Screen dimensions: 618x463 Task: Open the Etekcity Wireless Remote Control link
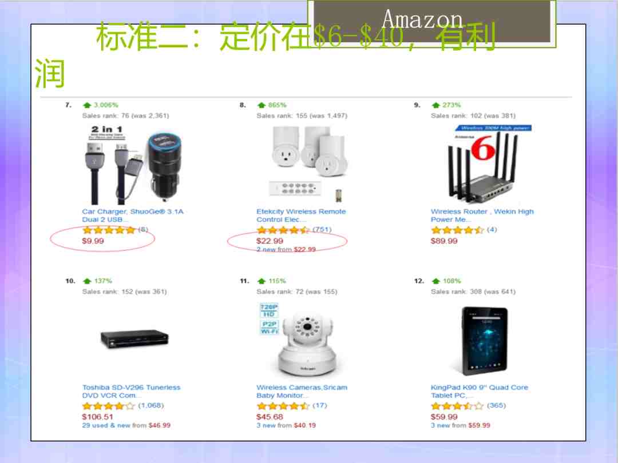tap(301, 215)
